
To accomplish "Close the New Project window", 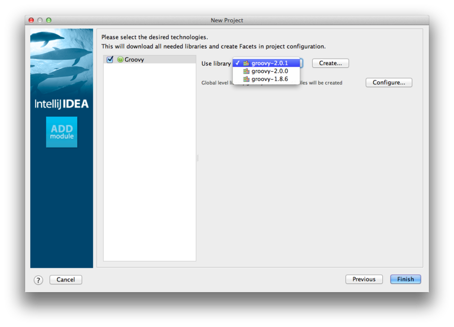I will pos(31,20).
